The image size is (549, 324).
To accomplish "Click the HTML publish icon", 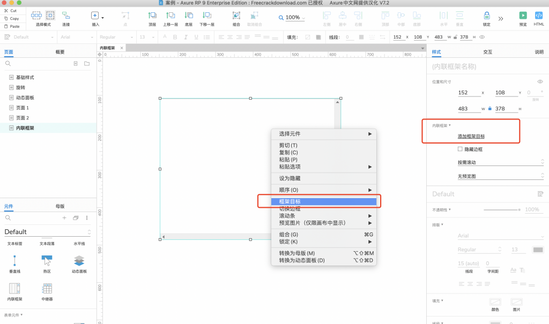I will tap(539, 16).
